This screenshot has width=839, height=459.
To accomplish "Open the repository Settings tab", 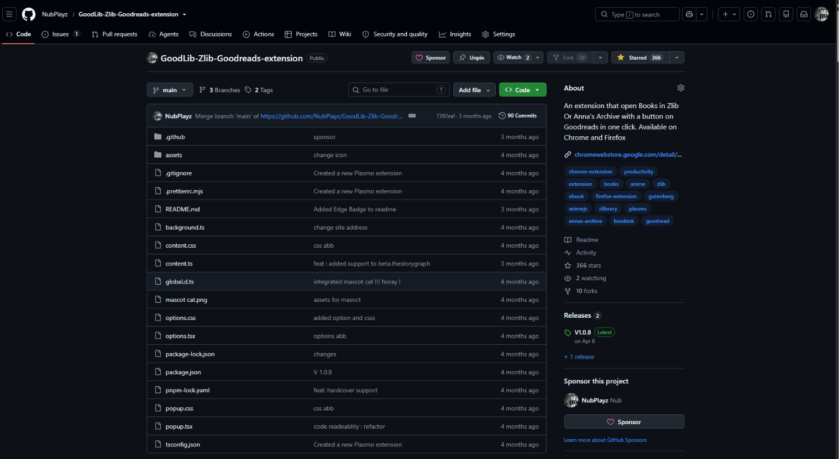I will [x=499, y=34].
